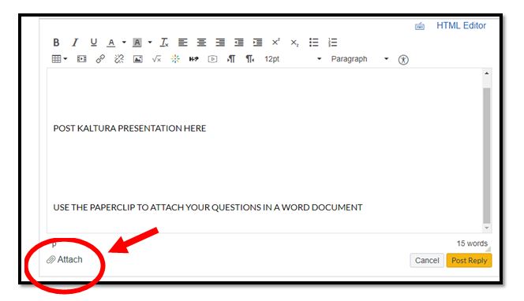Toggle bold formatting
The width and height of the screenshot is (524, 301).
click(56, 43)
